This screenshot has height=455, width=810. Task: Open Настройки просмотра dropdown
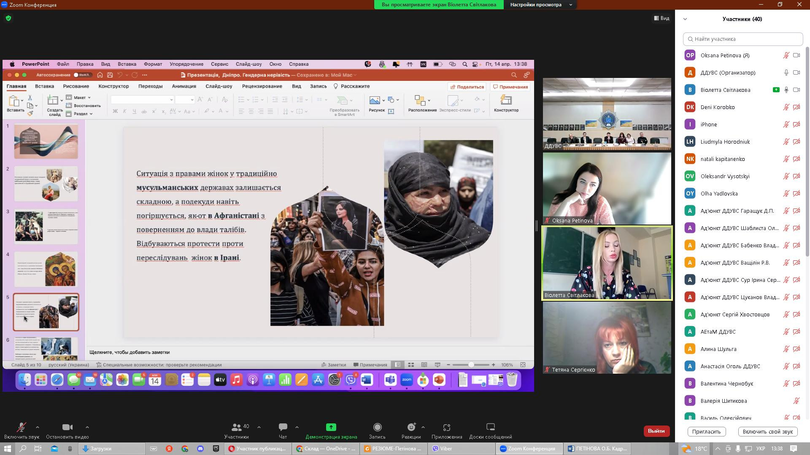click(x=541, y=5)
